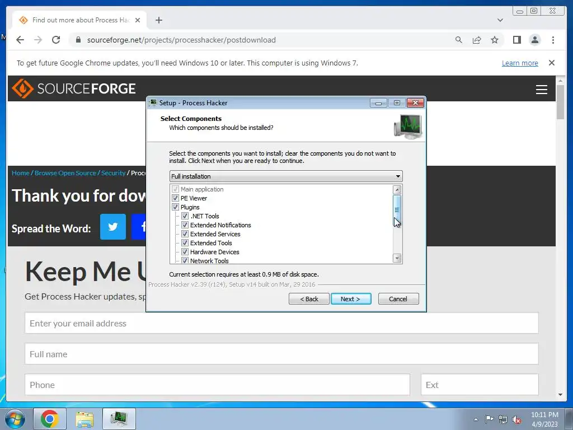Uncheck Extended Notifications plugin
573x430 pixels.
coord(185,225)
